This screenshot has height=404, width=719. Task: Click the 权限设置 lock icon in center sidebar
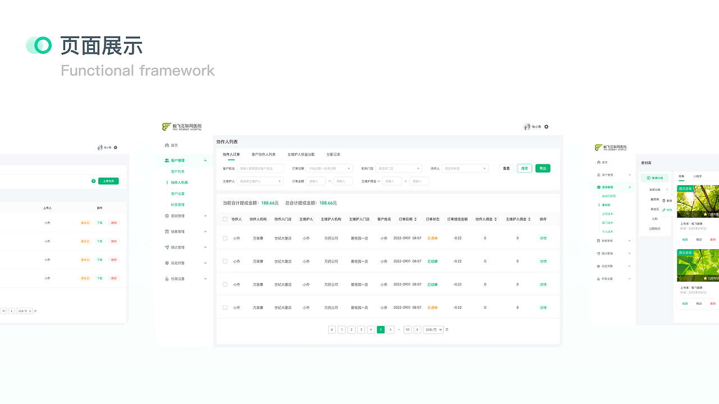[167, 279]
